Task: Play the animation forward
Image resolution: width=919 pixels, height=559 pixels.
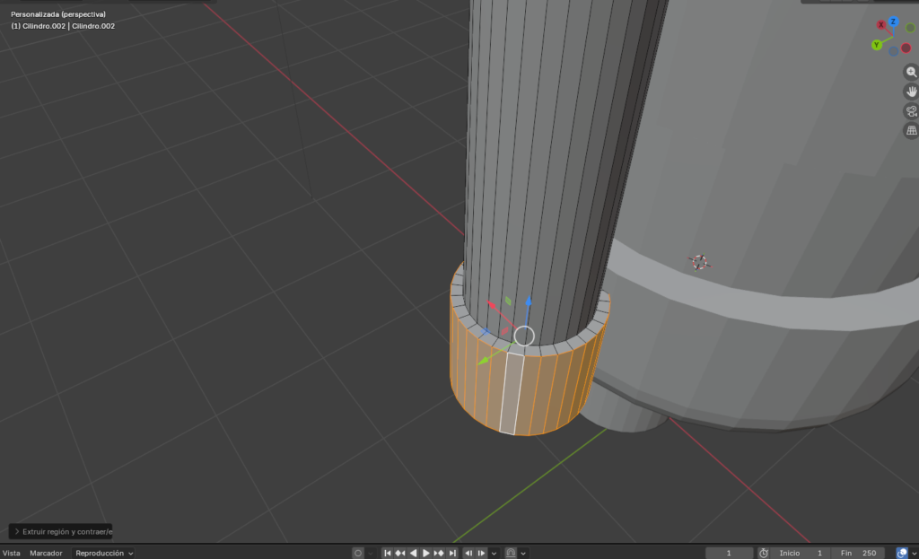Action: click(x=426, y=553)
